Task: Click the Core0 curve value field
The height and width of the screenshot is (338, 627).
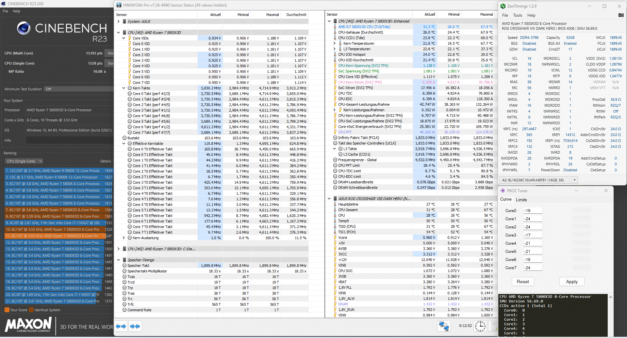Action: 533,211
